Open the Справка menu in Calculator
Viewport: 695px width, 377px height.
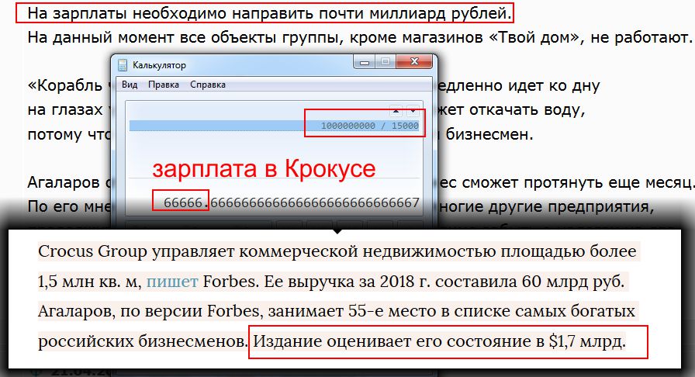pos(207,85)
